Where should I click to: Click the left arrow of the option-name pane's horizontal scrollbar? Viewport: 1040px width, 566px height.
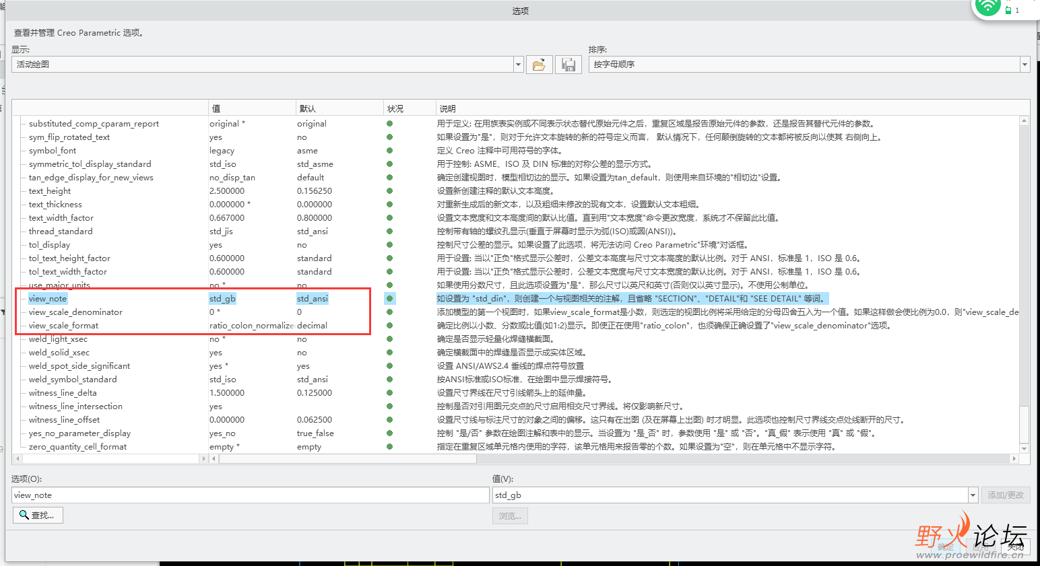(17, 458)
